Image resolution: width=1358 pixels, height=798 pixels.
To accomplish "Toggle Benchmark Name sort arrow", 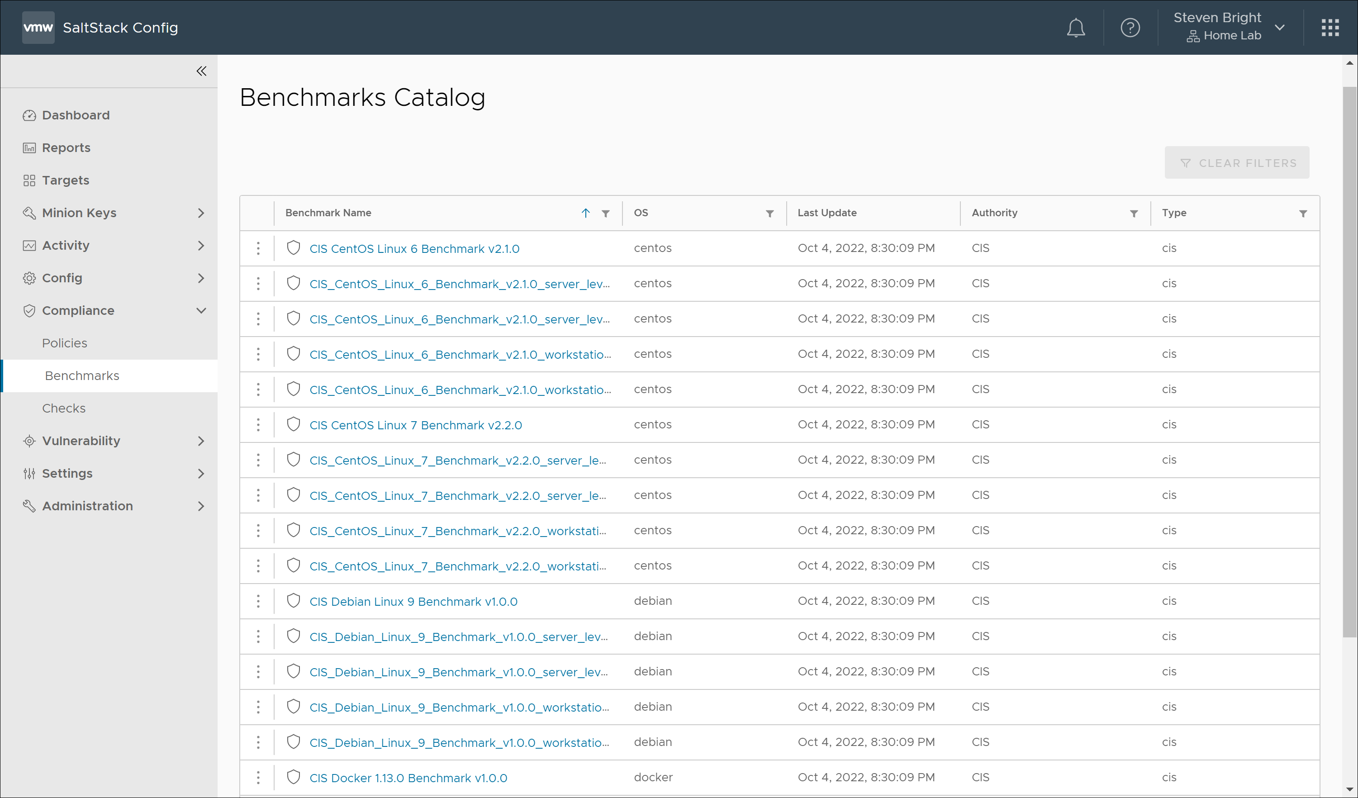I will tap(585, 213).
